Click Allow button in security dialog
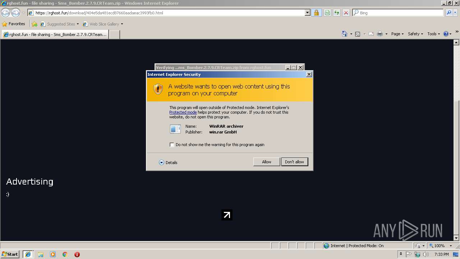The height and width of the screenshot is (259, 460). (x=267, y=162)
